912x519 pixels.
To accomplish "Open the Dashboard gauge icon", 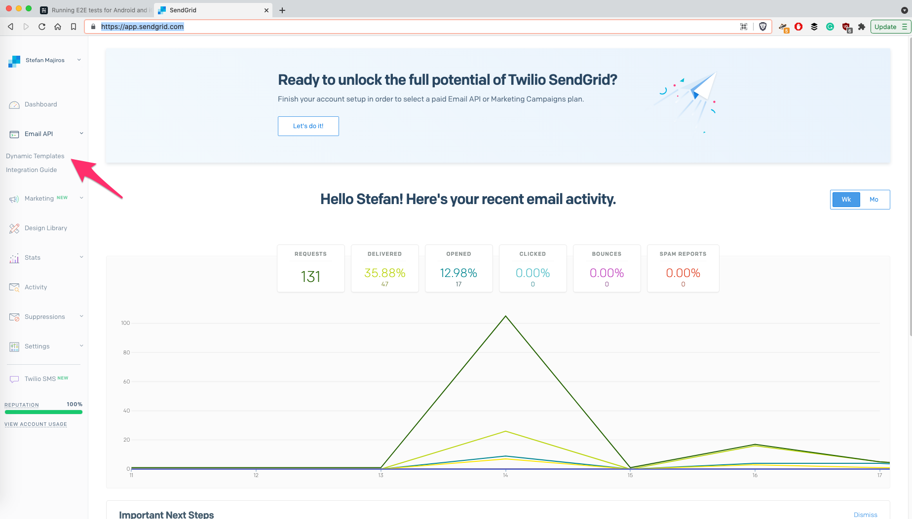I will tap(14, 104).
